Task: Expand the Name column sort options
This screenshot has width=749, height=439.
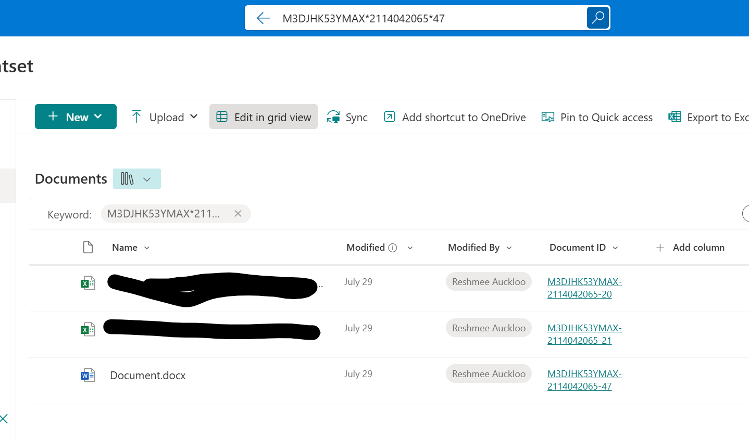Action: [x=147, y=248]
